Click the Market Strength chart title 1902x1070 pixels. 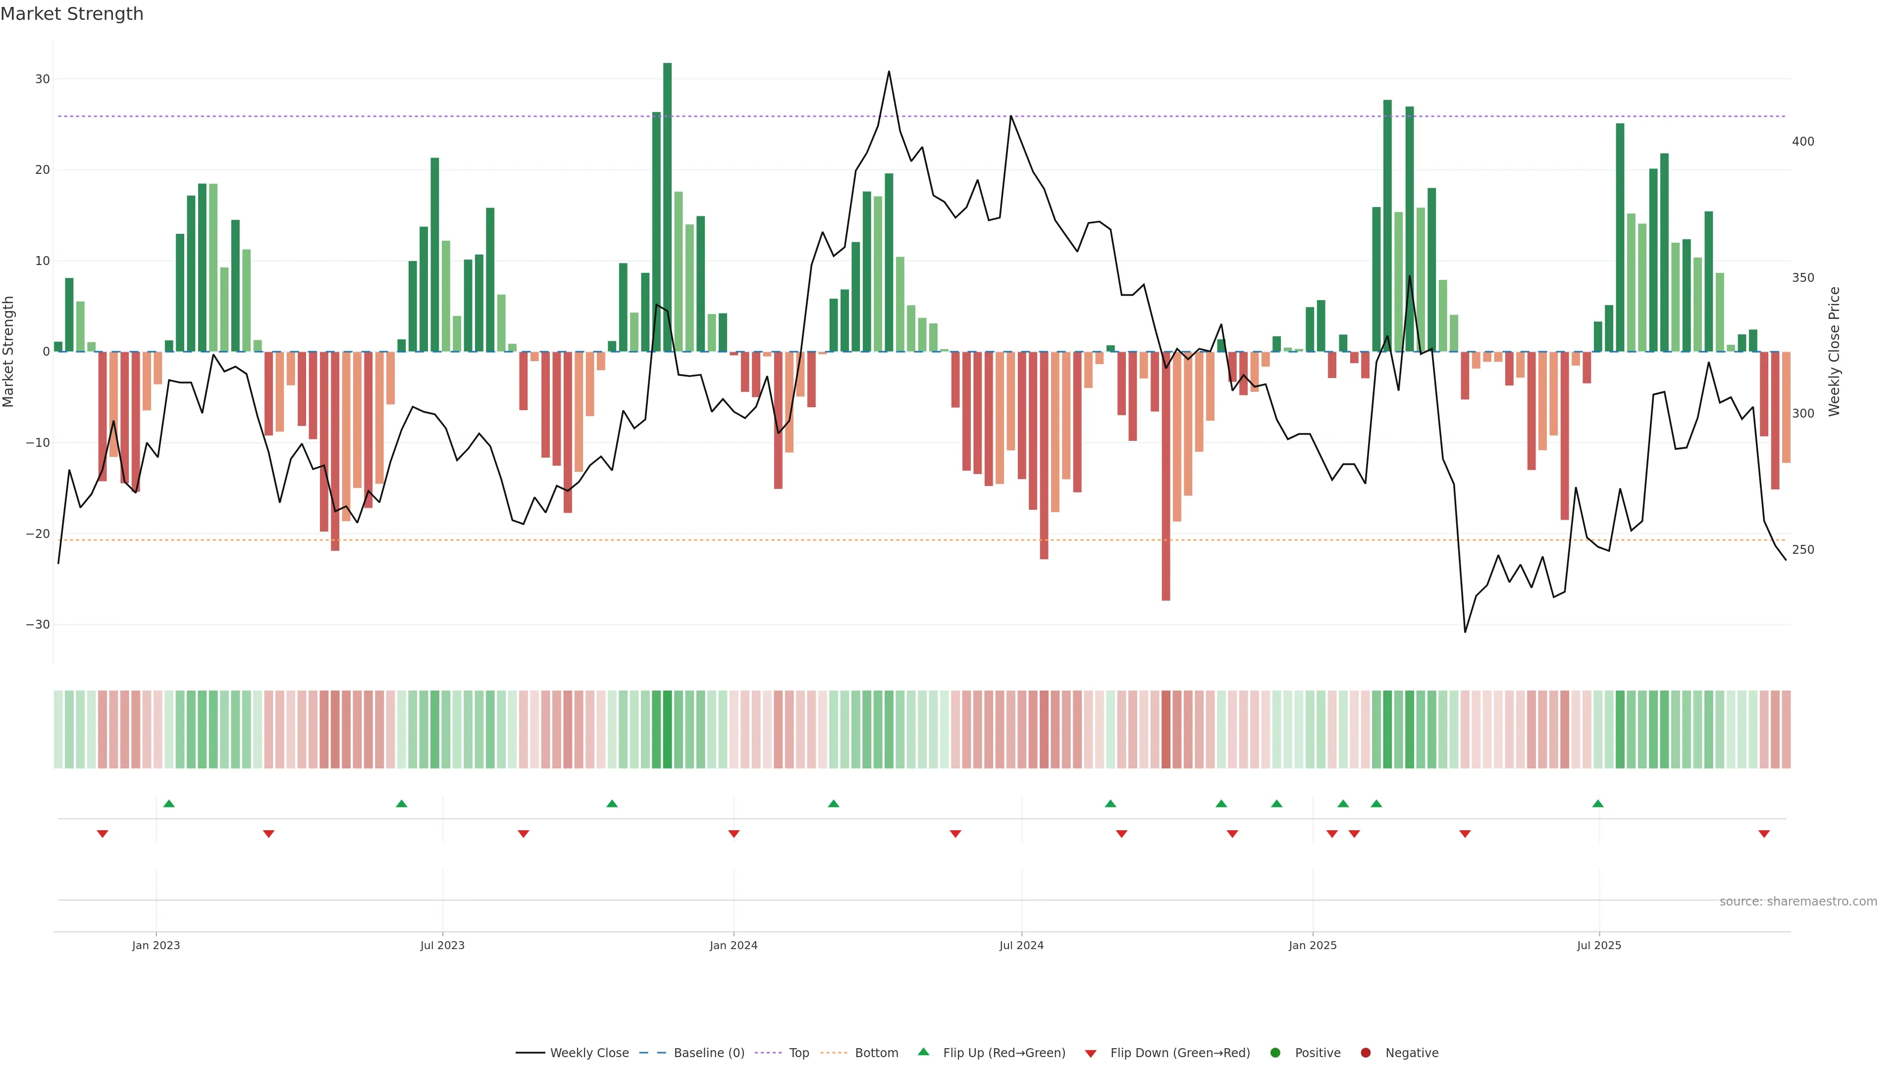tap(72, 14)
